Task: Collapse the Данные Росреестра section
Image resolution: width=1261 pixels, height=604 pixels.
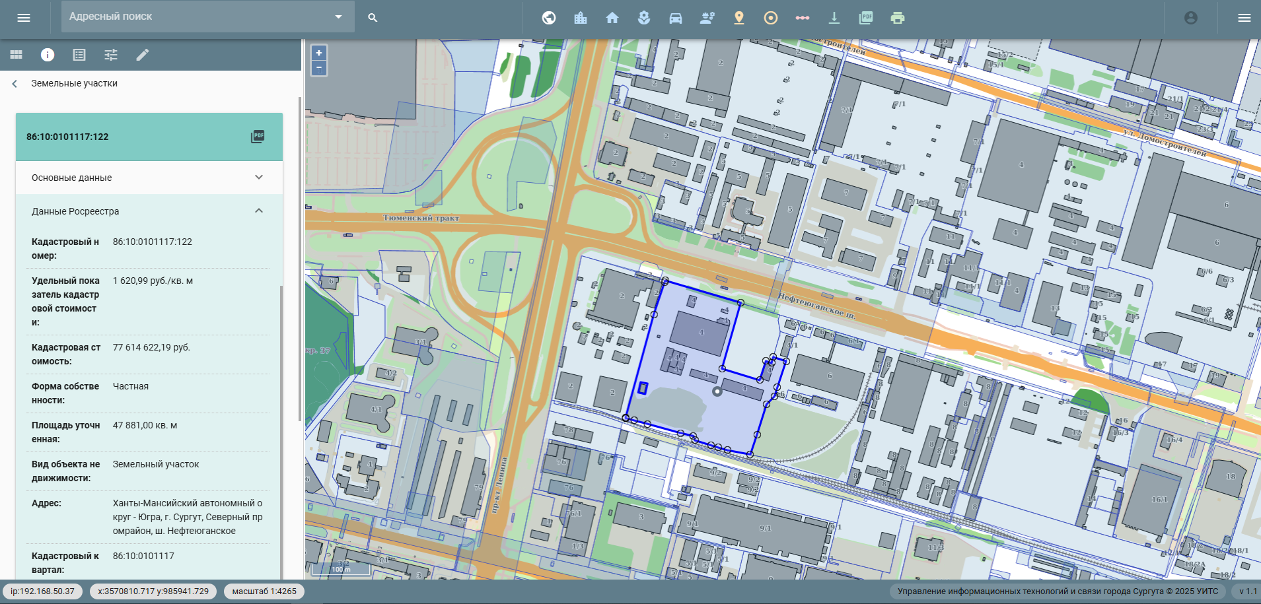Action: pyautogui.click(x=259, y=211)
